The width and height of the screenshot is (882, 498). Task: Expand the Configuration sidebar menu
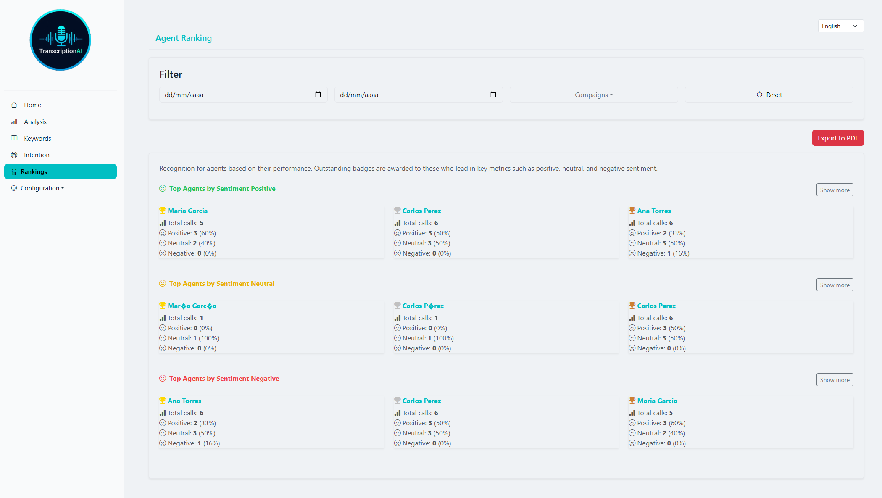pos(40,188)
